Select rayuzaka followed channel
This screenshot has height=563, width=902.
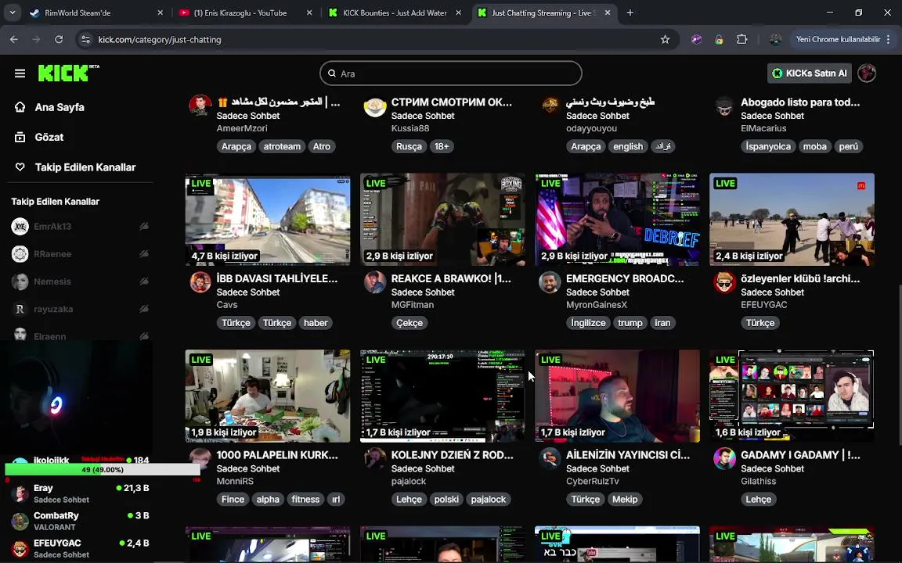pyautogui.click(x=53, y=309)
